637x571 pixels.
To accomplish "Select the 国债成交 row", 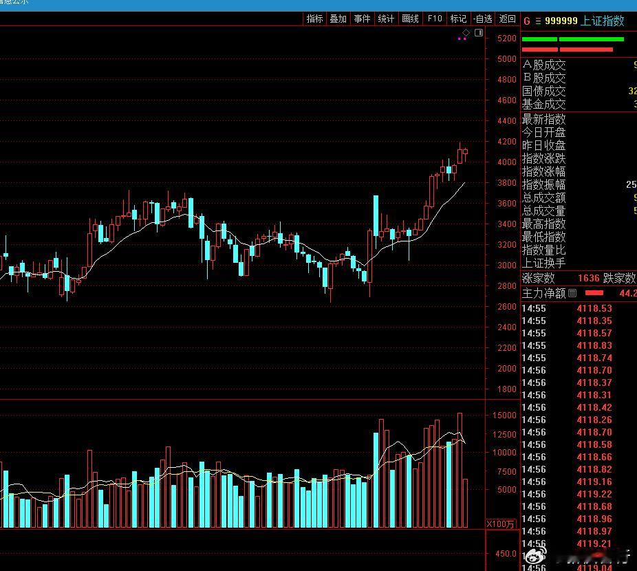I will (x=579, y=91).
